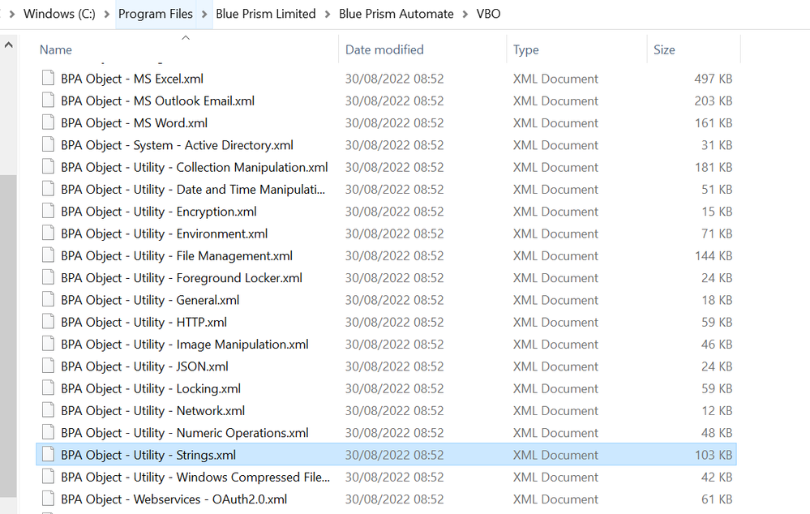Click file icon for Foreground Locker.xml
Viewport: 810px width, 514px height.
coord(48,277)
